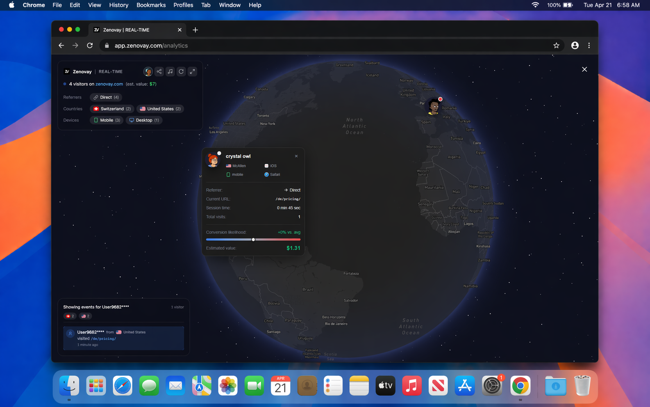Open Calendar from the Dock
The image size is (650, 407).
[x=281, y=386]
